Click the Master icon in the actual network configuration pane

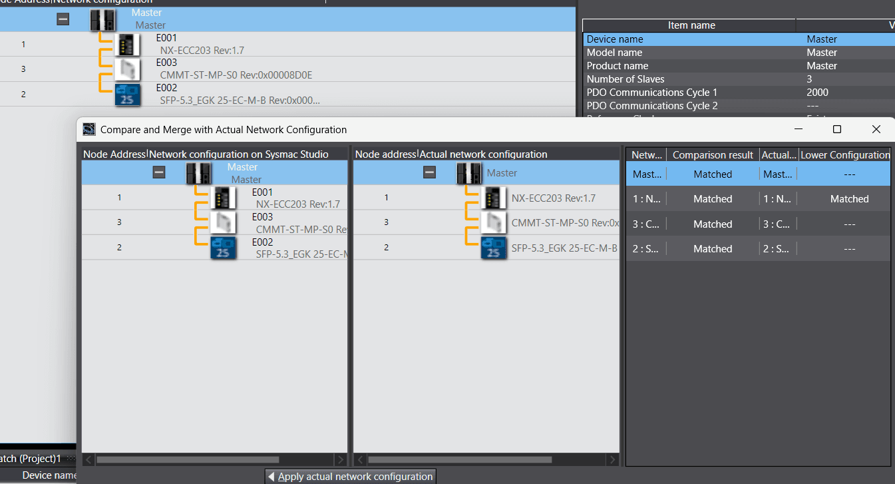point(470,172)
